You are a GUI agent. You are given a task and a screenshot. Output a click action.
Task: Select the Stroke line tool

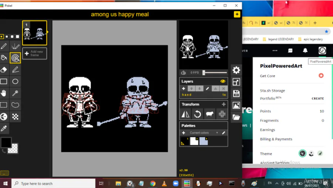[15, 70]
